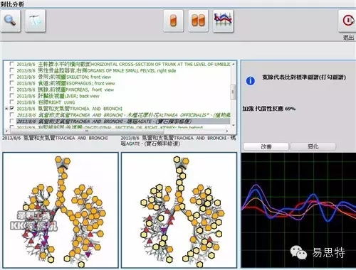Click the list's scroll-down arrow
The width and height of the screenshot is (356, 270).
[x=234, y=125]
